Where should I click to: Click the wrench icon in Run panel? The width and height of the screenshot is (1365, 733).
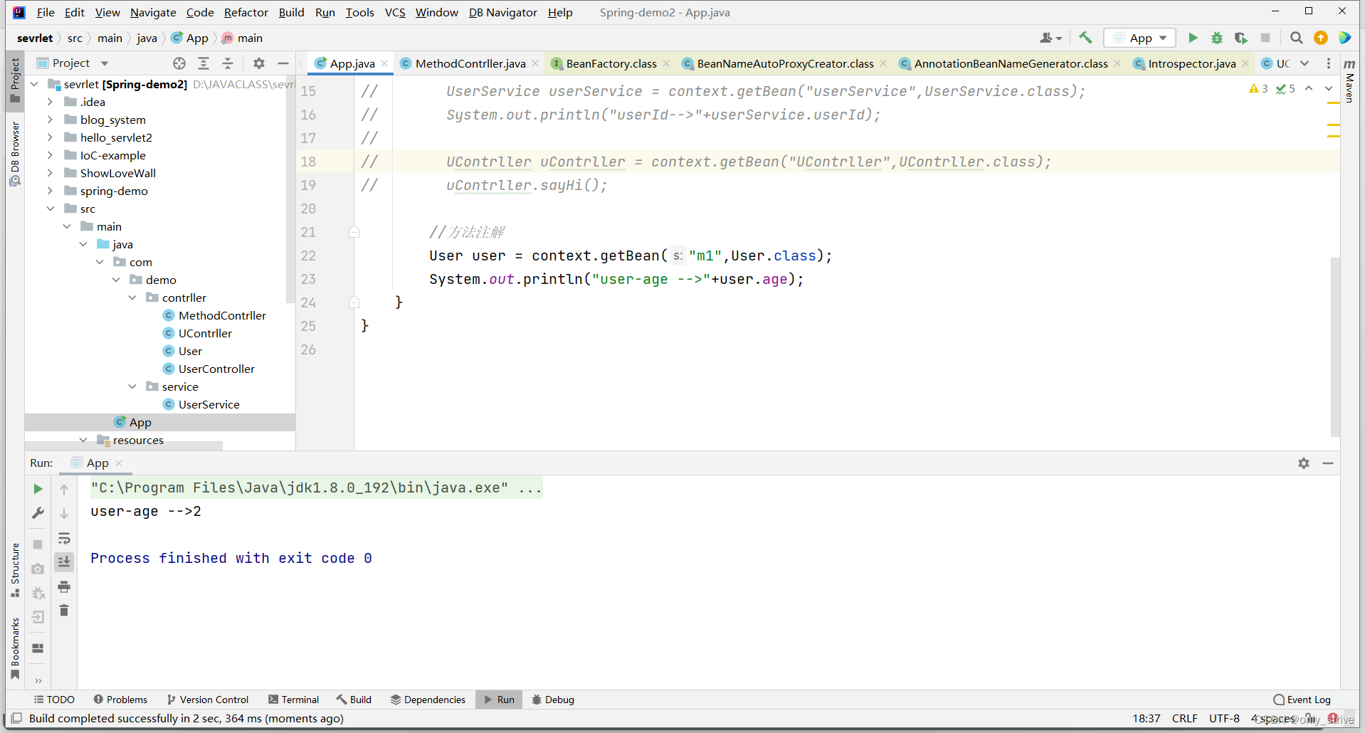tap(38, 513)
